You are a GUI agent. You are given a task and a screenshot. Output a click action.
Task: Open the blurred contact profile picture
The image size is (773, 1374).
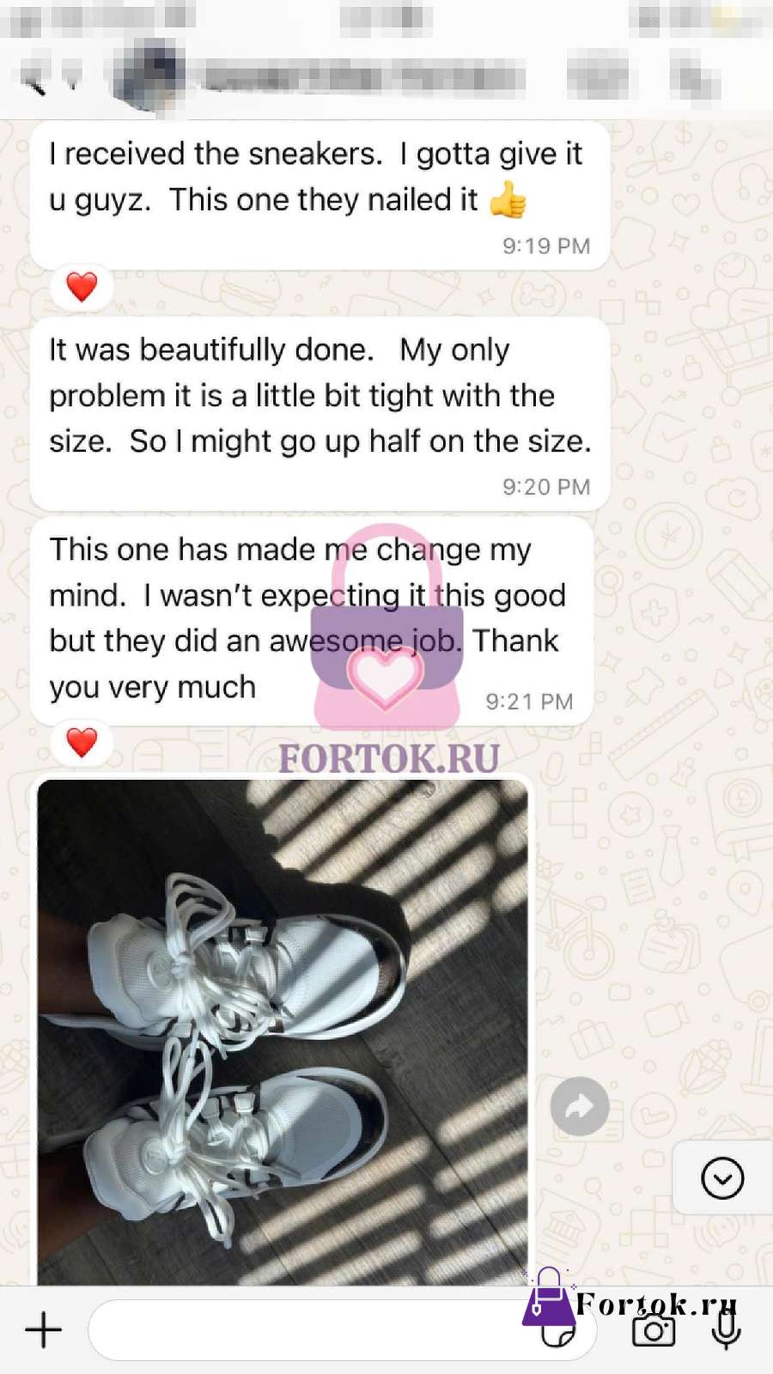pos(150,77)
